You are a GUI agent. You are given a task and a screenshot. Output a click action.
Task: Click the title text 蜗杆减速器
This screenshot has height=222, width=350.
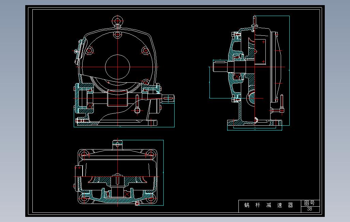(x=268, y=205)
